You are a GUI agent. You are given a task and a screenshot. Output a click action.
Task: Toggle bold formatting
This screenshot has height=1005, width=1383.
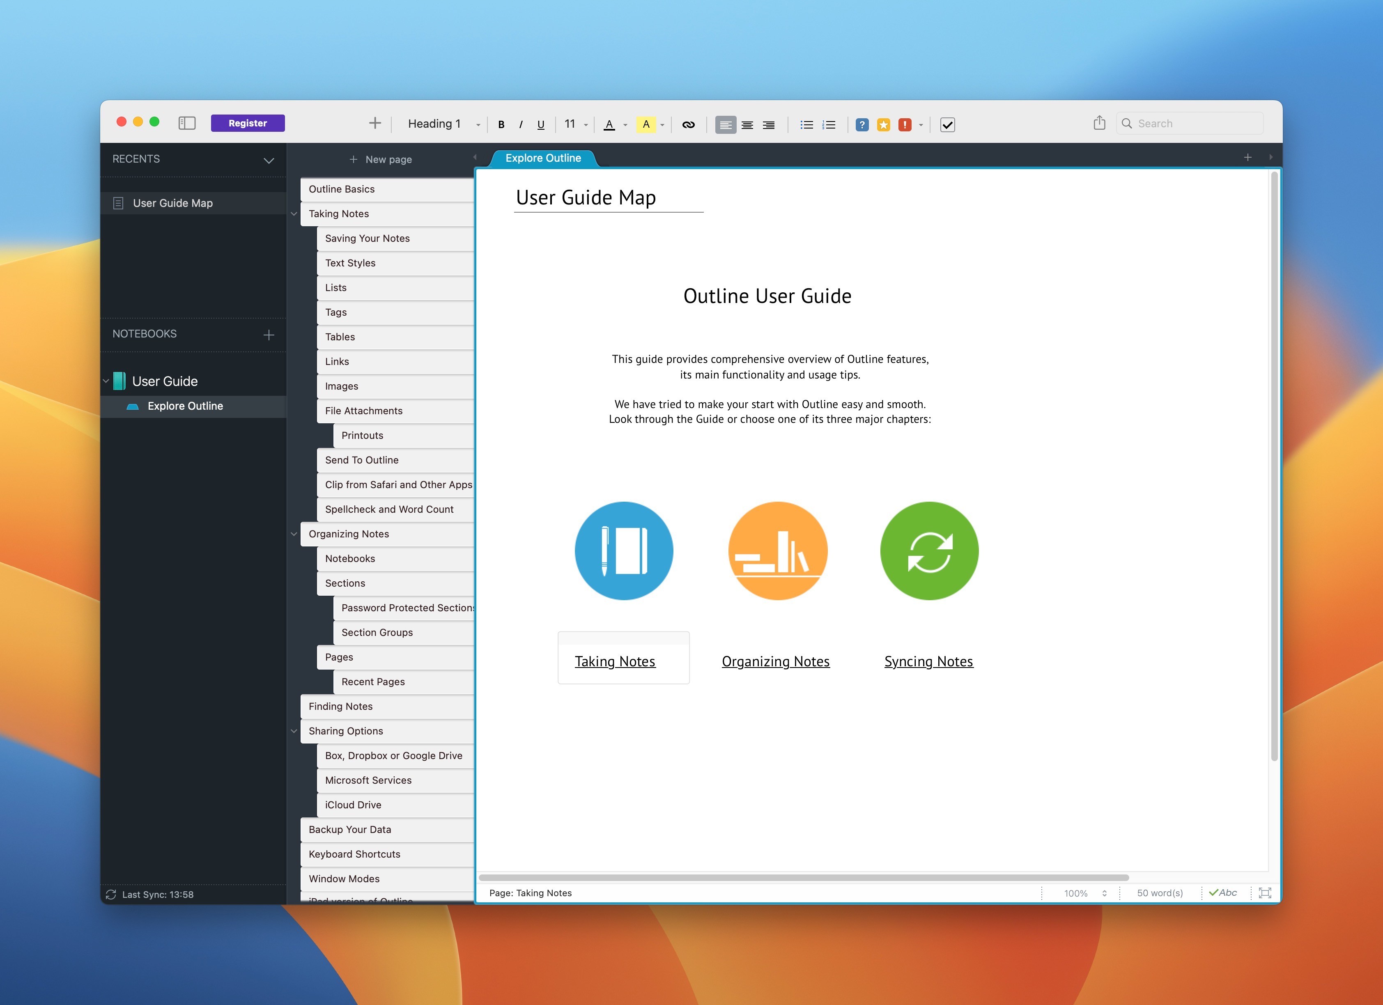coord(501,124)
